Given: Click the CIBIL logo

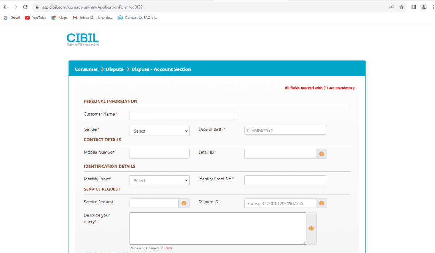Looking at the screenshot, I should tap(83, 40).
